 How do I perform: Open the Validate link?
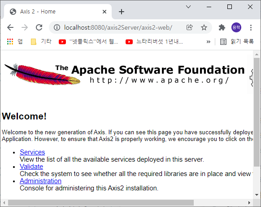pyautogui.click(x=31, y=167)
